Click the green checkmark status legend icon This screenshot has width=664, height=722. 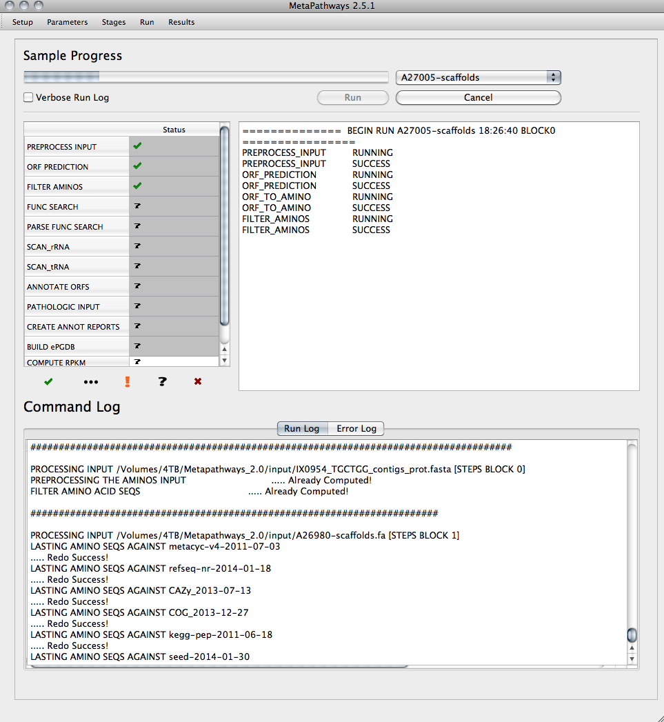[x=47, y=381]
